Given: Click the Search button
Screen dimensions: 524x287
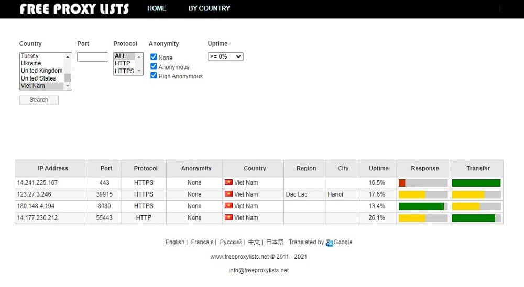Looking at the screenshot, I should [x=39, y=100].
